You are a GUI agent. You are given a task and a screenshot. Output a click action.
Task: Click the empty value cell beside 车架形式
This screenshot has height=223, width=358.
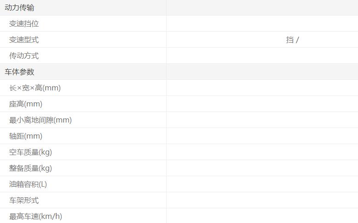tap(262, 201)
